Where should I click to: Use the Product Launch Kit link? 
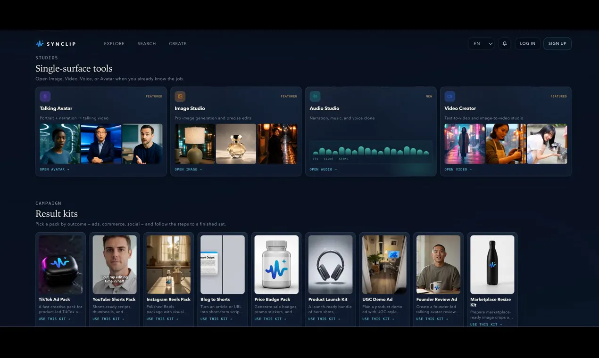click(x=324, y=319)
